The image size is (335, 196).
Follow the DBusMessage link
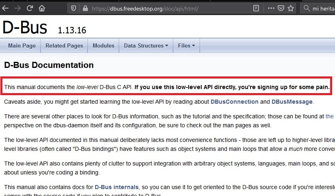292,102
